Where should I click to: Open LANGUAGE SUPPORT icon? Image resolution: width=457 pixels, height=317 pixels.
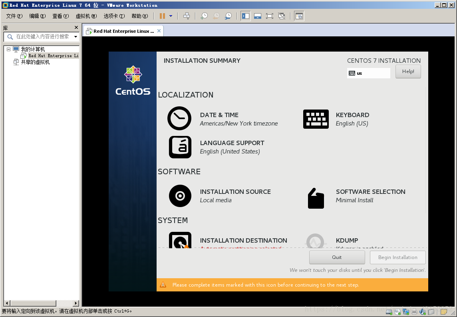(180, 147)
